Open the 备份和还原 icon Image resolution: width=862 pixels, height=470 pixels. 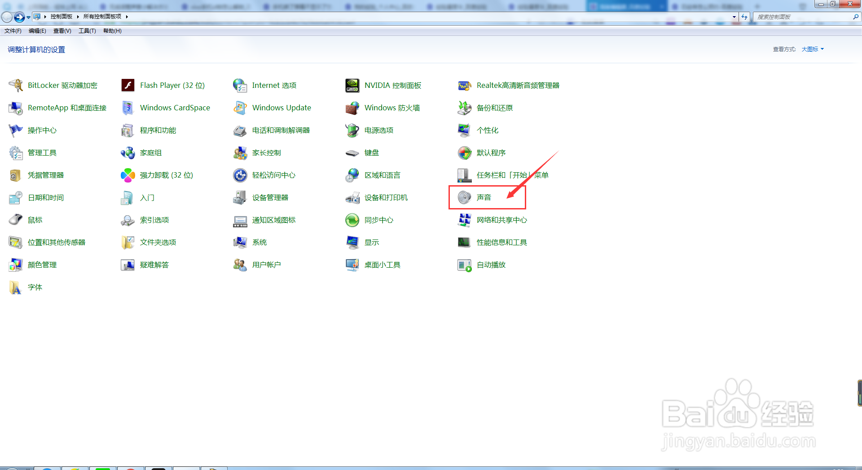coord(465,108)
